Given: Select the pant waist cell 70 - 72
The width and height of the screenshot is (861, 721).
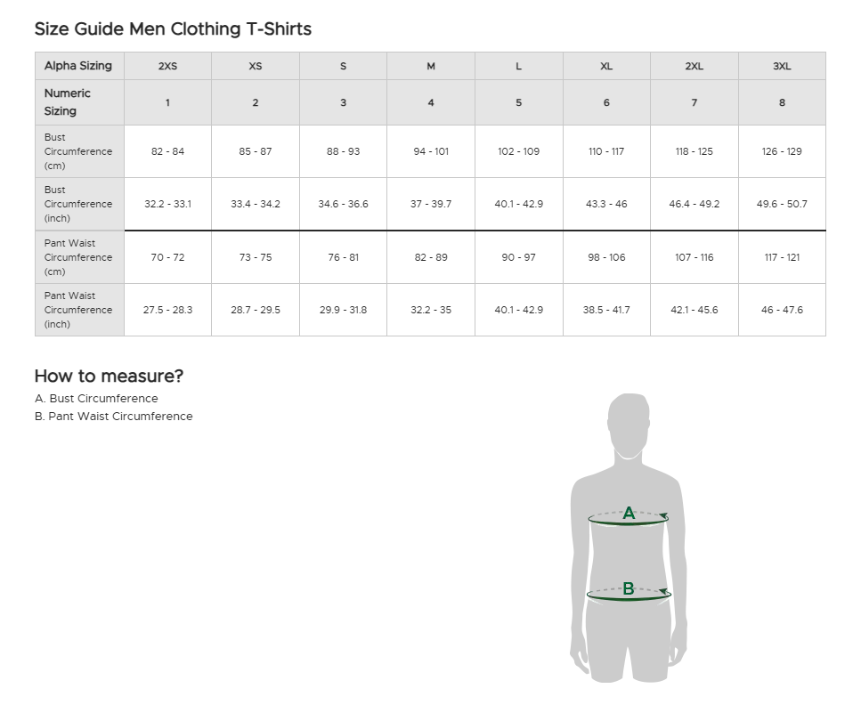Looking at the screenshot, I should tap(167, 257).
